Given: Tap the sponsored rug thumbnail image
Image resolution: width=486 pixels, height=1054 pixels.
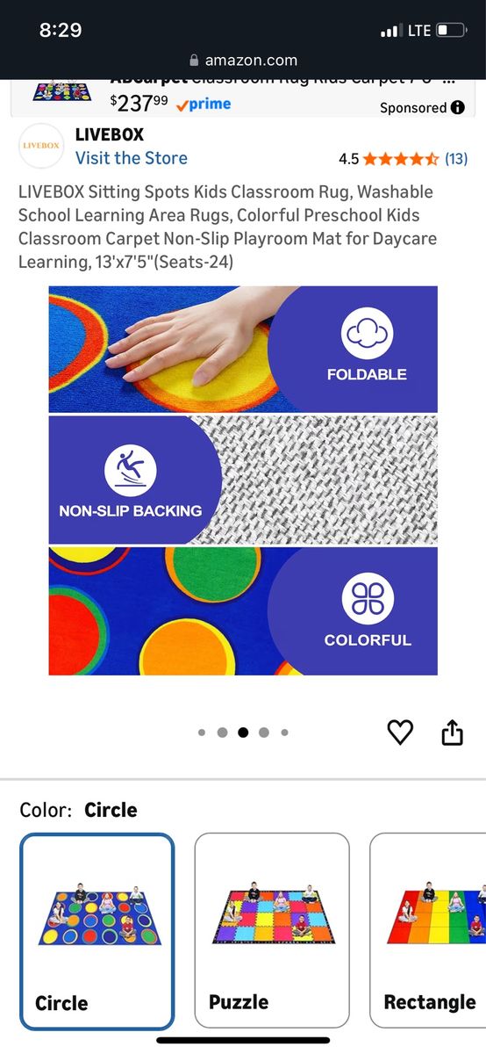Looking at the screenshot, I should (61, 90).
